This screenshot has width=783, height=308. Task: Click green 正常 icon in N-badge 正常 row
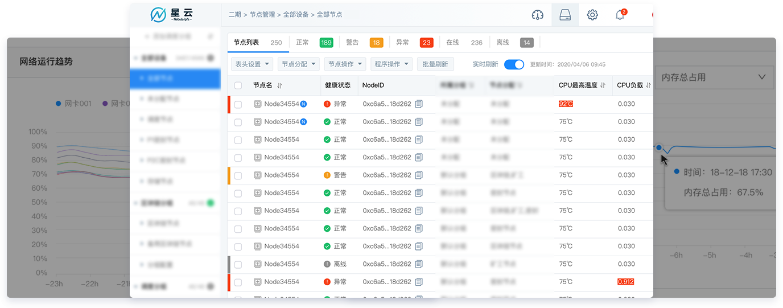(x=327, y=122)
